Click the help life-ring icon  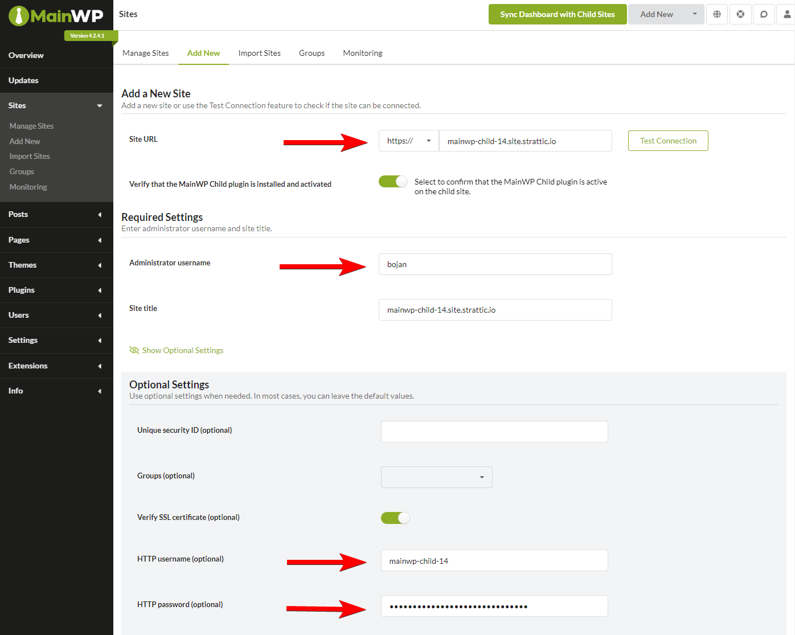coord(740,14)
